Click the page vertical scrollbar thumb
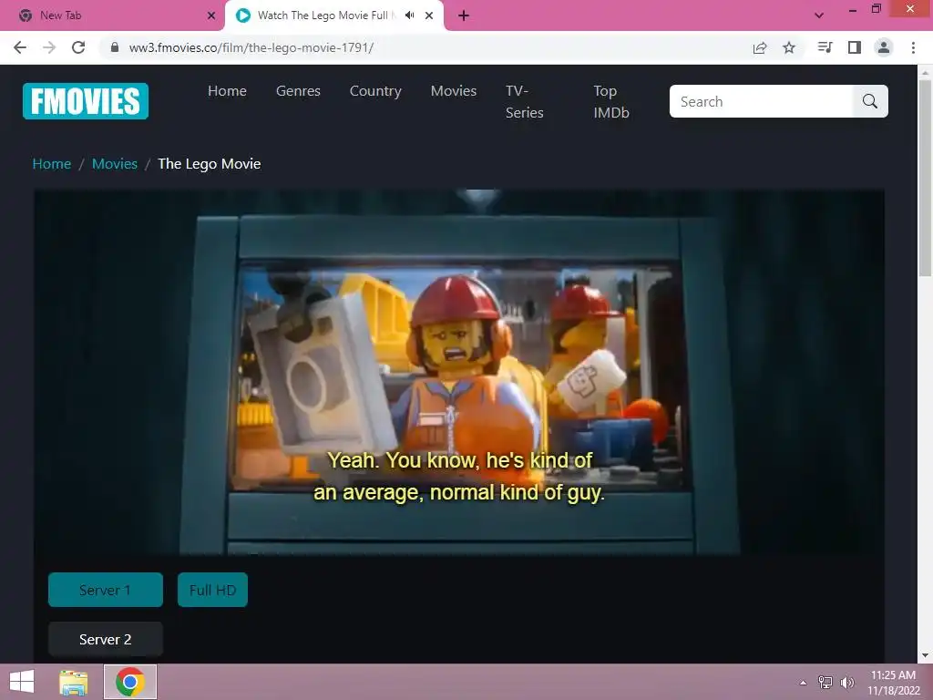The width and height of the screenshot is (933, 700). click(x=925, y=178)
